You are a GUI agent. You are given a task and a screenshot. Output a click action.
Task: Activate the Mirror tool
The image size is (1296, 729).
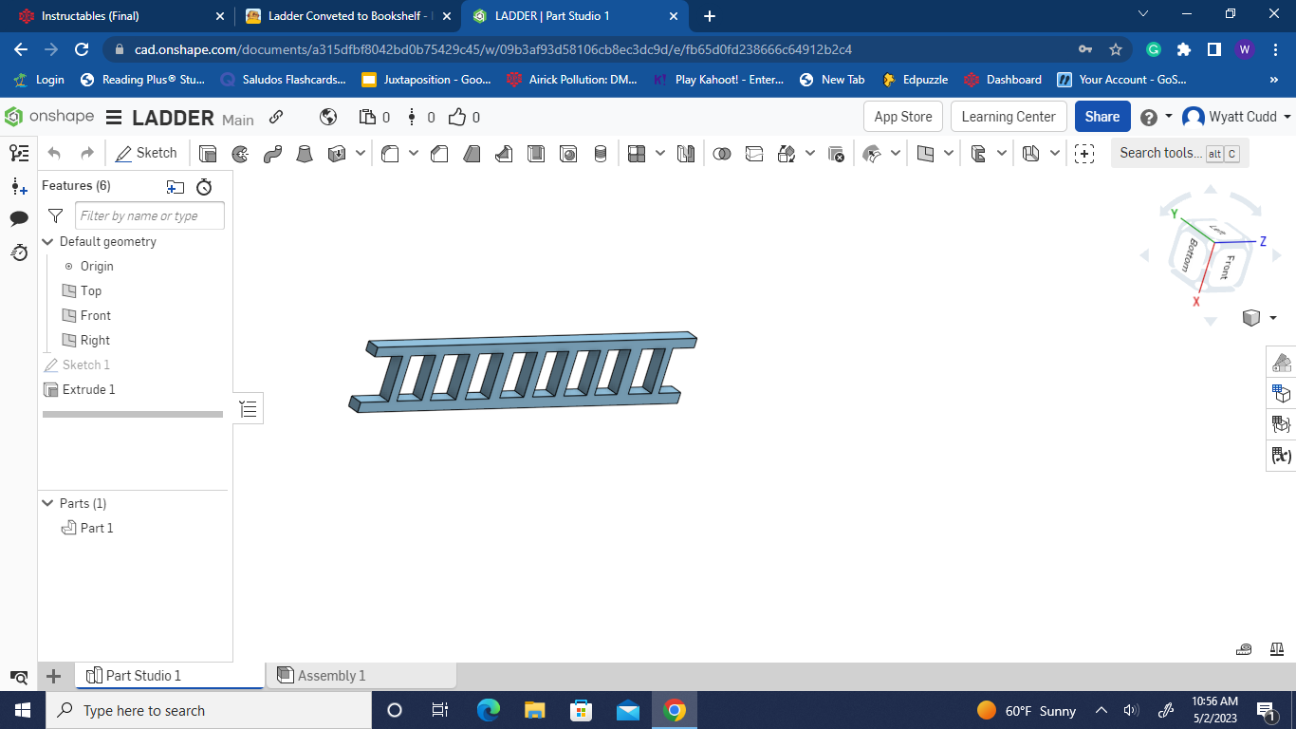(x=688, y=153)
